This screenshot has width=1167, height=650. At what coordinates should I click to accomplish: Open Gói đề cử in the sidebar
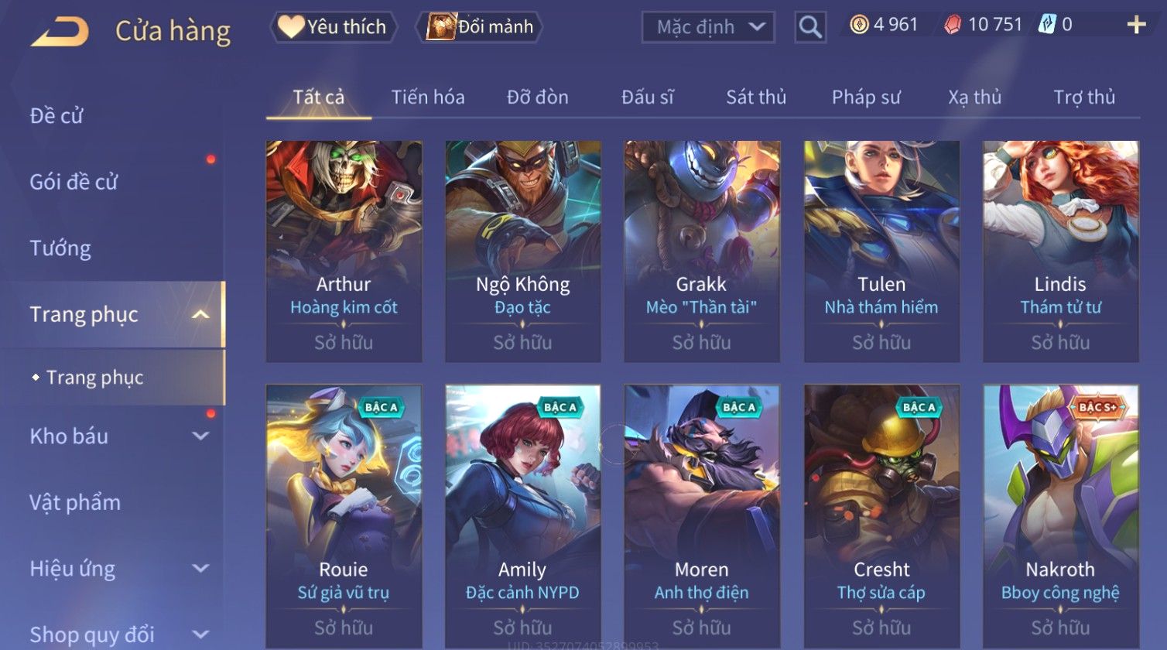coord(74,182)
